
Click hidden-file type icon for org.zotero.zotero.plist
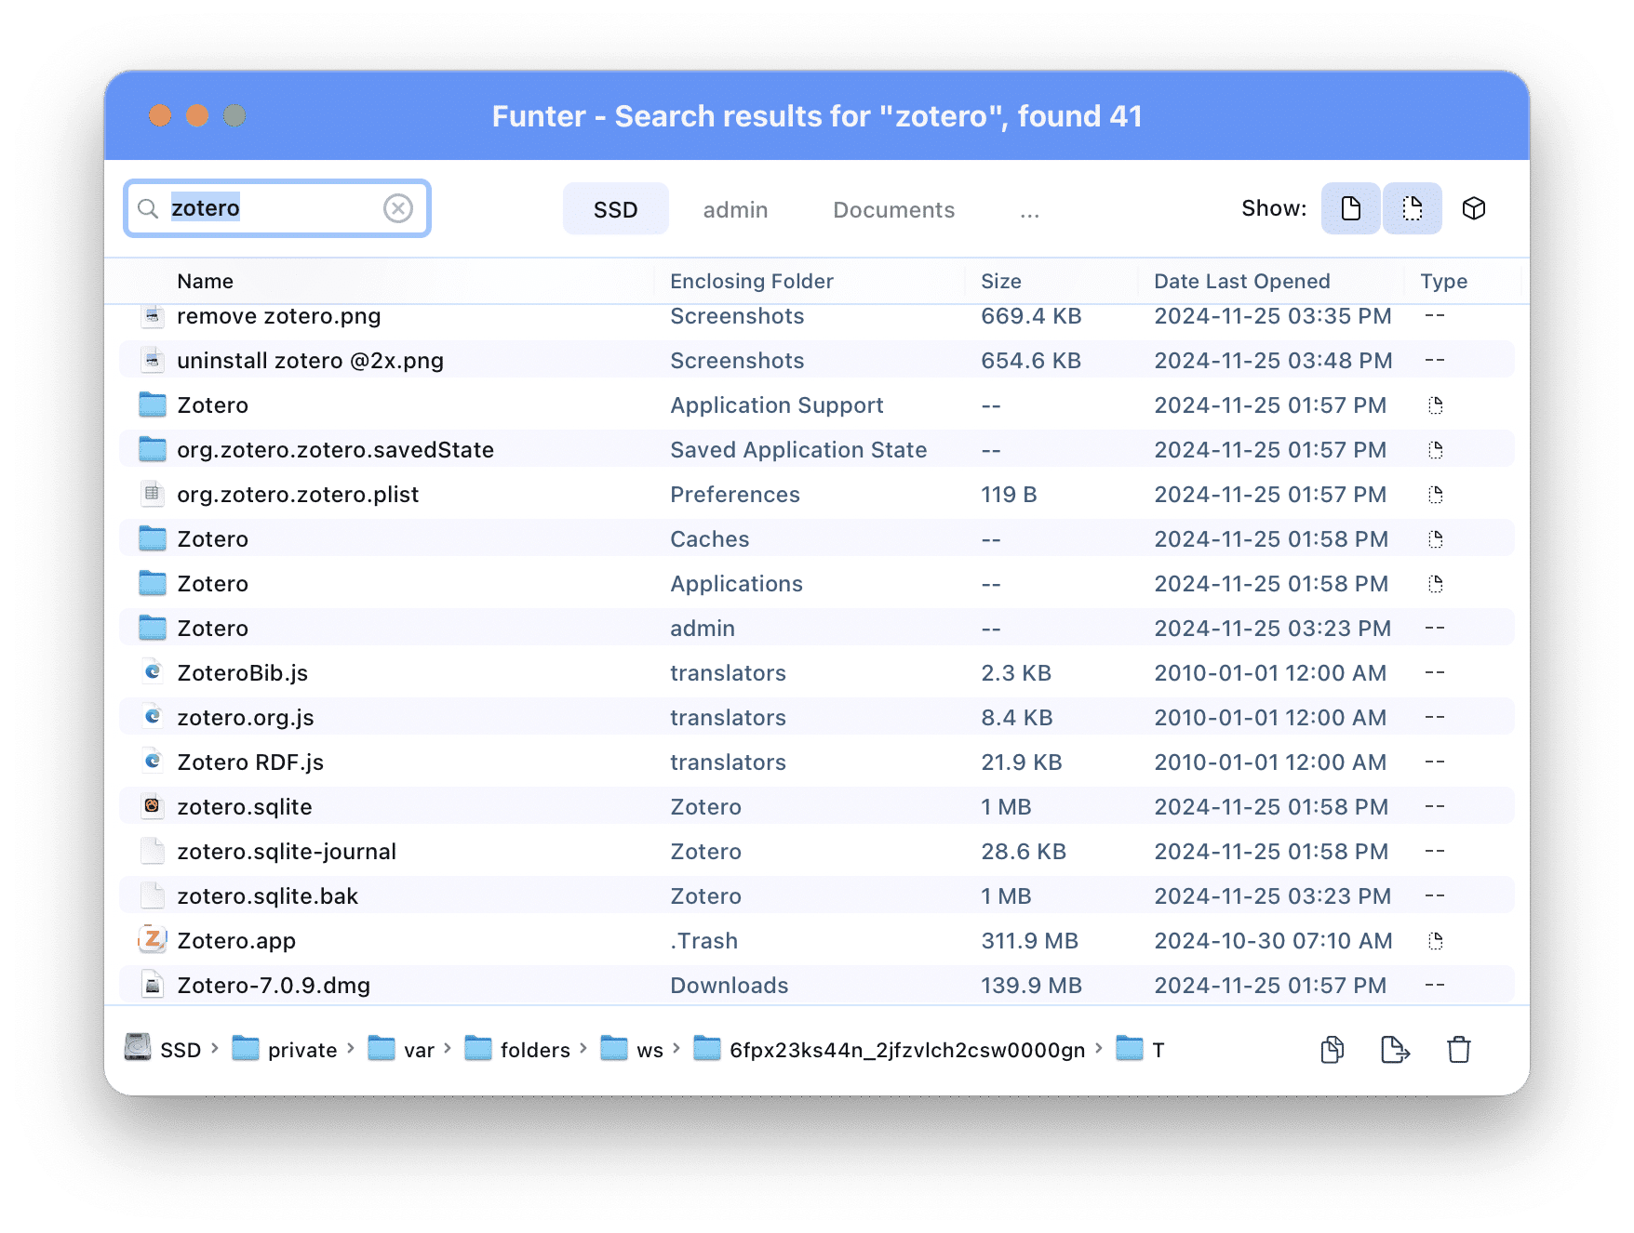tap(1436, 495)
